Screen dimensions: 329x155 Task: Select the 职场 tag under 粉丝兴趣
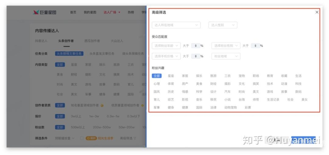pos(256,76)
